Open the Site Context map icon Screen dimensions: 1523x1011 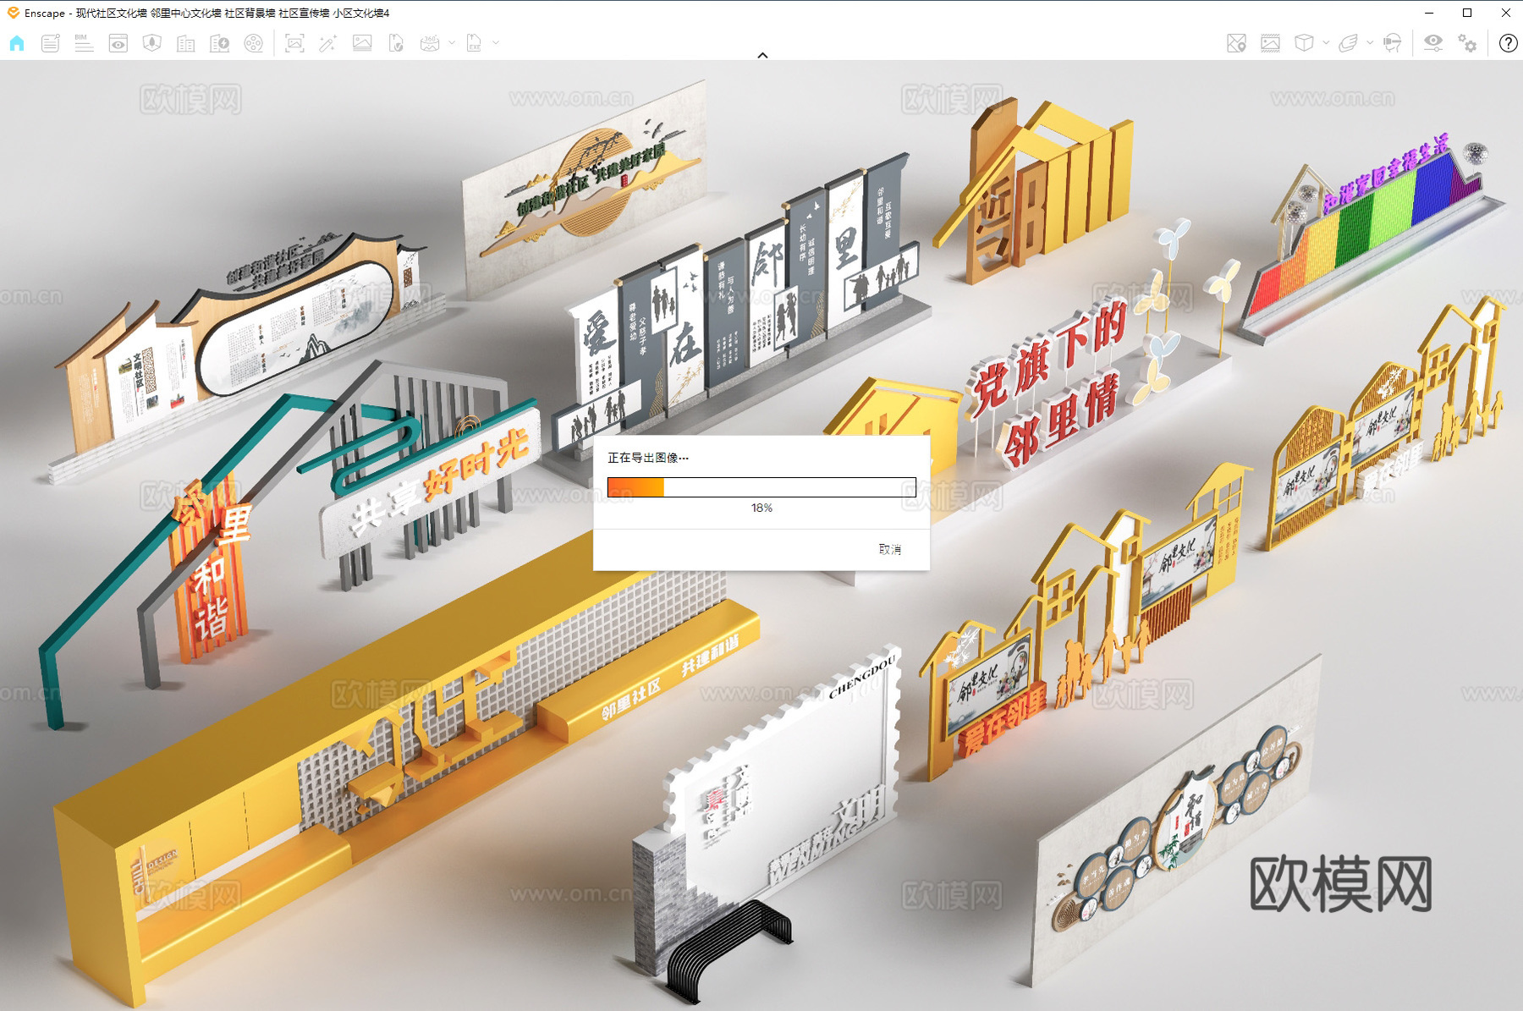click(152, 43)
